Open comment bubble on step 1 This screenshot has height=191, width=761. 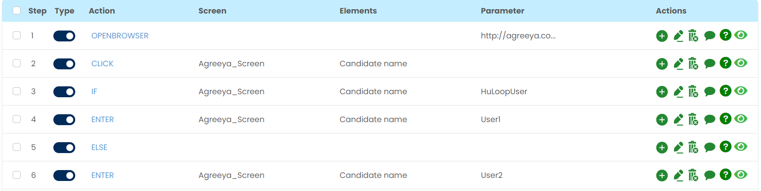click(x=709, y=36)
